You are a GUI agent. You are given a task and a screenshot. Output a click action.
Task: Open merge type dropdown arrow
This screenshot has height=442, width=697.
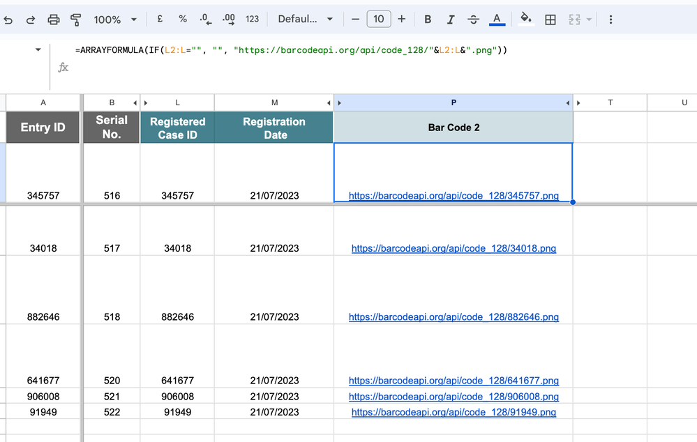click(589, 20)
